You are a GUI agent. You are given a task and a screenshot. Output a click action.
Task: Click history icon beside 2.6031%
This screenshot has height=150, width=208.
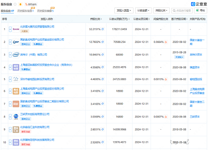(x=103, y=129)
